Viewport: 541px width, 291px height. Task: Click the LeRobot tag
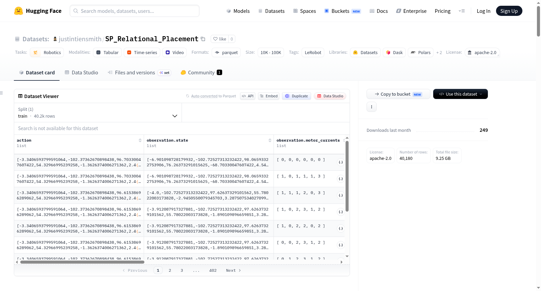click(313, 52)
